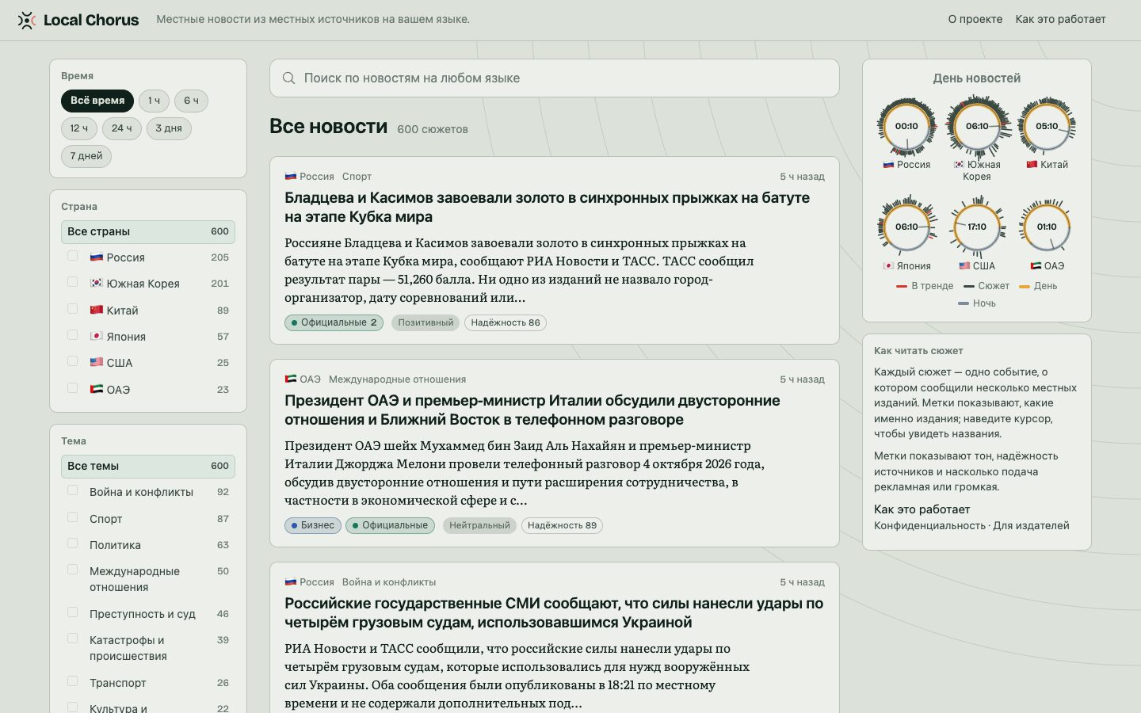Open the Президент ОАЭ и Италии headline
This screenshot has width=1141, height=713.
[x=532, y=410]
